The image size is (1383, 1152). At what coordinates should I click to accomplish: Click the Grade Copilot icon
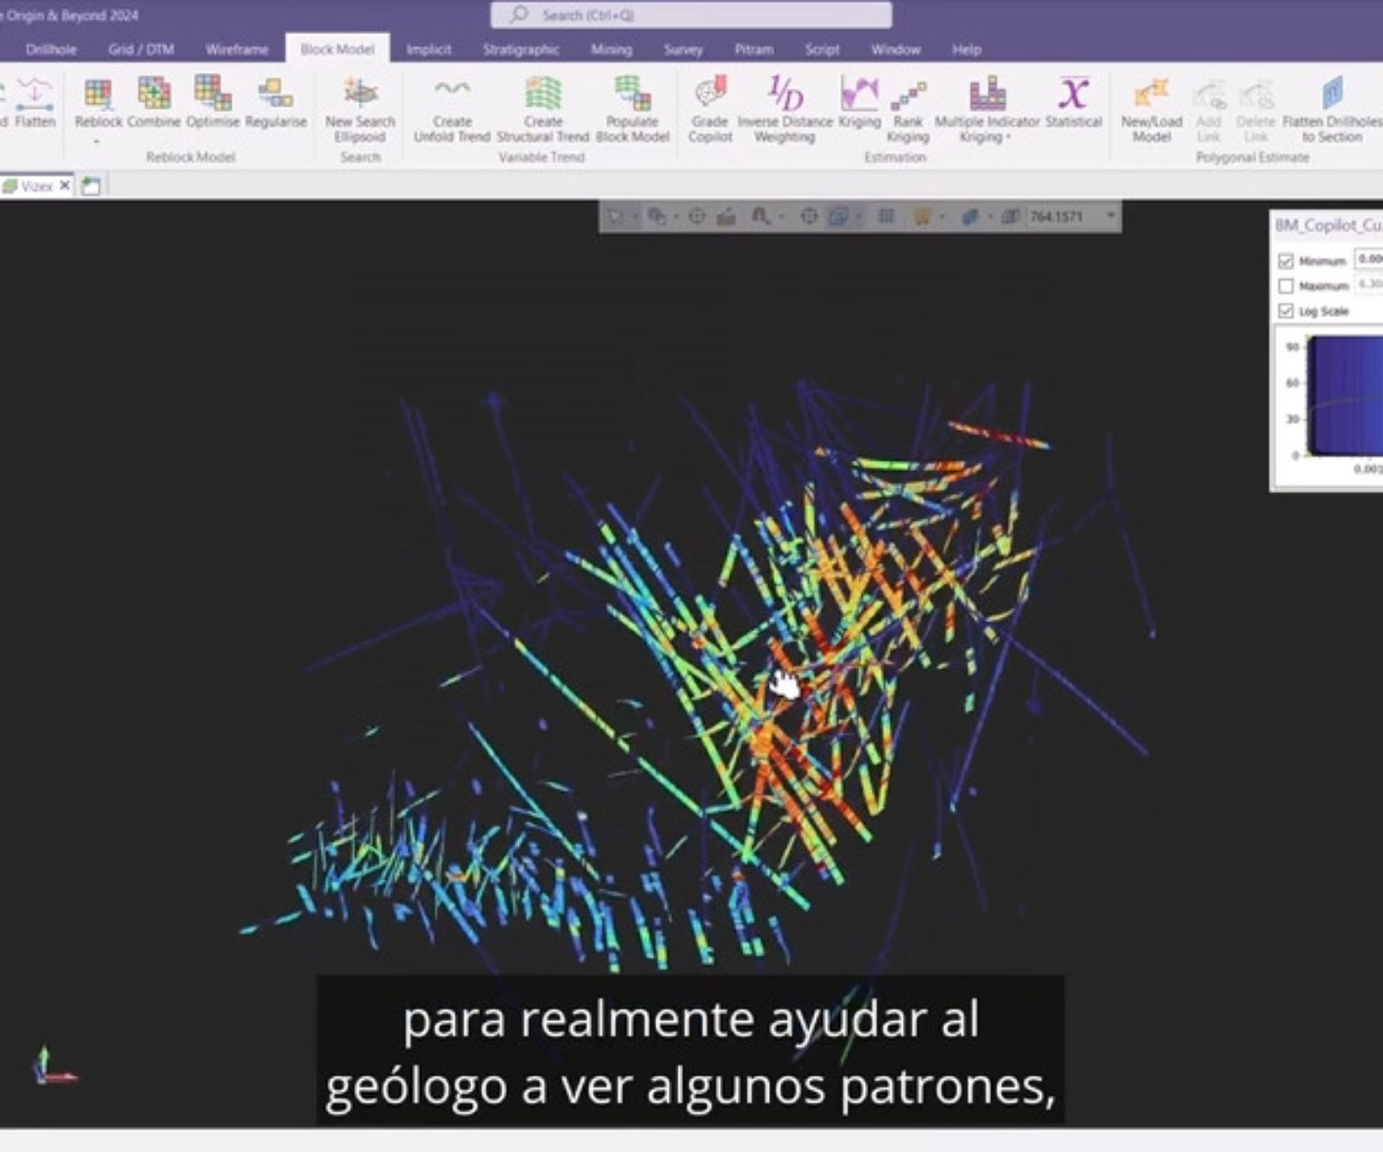[x=710, y=95]
